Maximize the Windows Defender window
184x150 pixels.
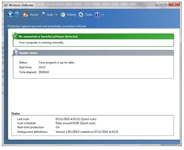coord(165,4)
